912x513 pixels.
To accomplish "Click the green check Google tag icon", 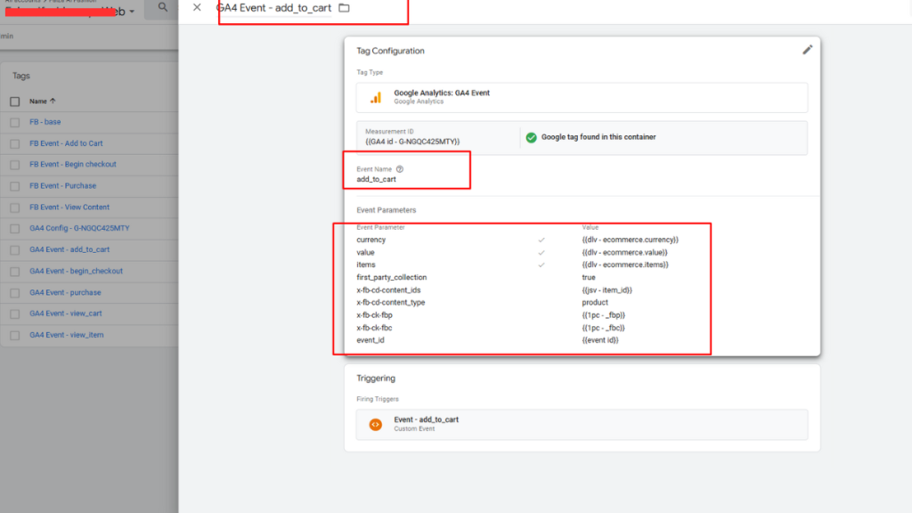I will [x=531, y=137].
